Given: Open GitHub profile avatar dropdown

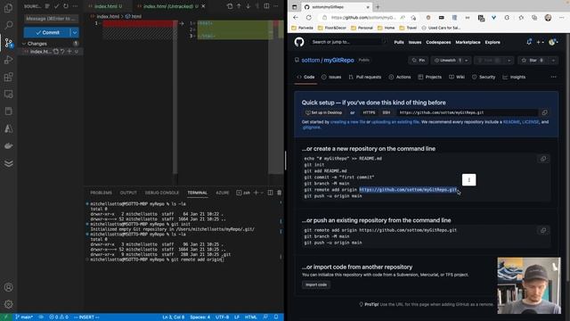Looking at the screenshot, I should coord(553,42).
